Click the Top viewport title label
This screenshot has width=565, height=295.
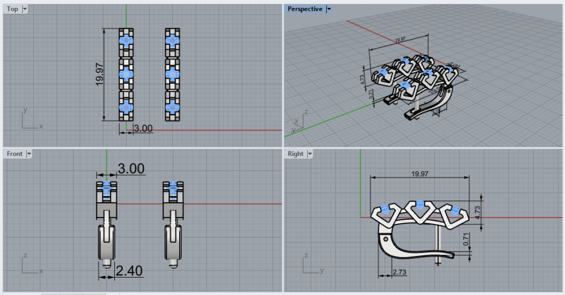[13, 9]
